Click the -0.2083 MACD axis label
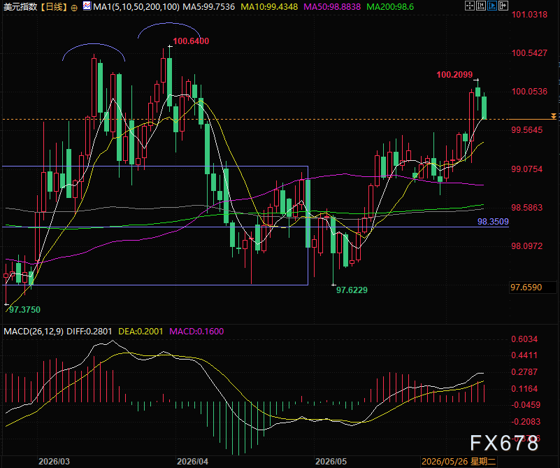This screenshot has width=560, height=468. pos(526,422)
